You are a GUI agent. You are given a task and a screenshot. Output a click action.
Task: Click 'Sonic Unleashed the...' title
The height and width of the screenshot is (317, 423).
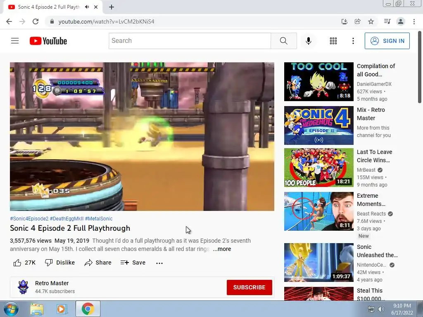(x=377, y=251)
